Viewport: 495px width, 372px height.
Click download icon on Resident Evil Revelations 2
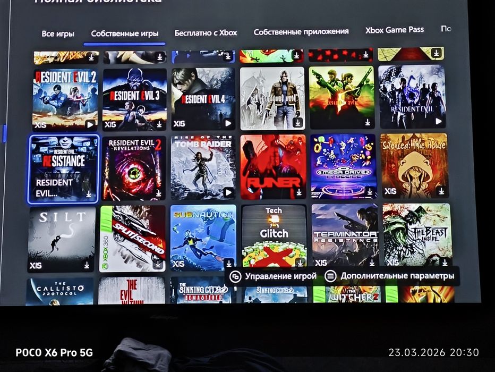[159, 193]
